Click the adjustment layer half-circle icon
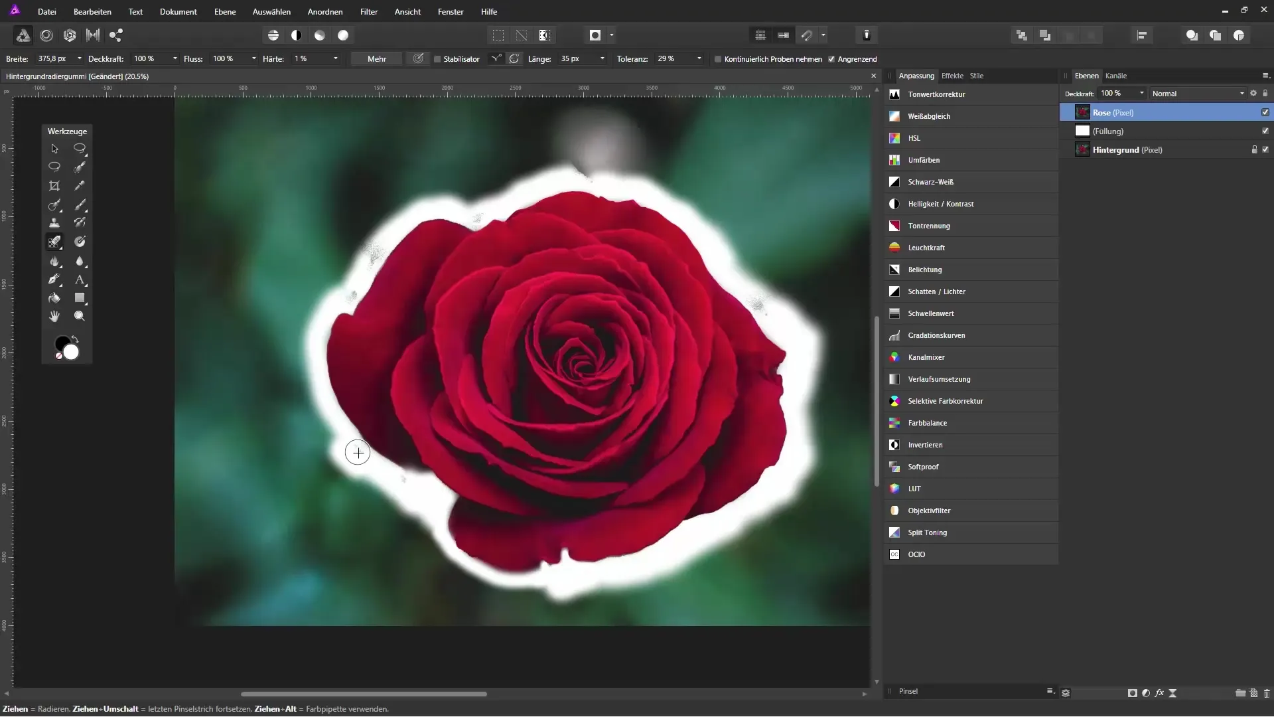Image resolution: width=1274 pixels, height=717 pixels. point(1146,693)
